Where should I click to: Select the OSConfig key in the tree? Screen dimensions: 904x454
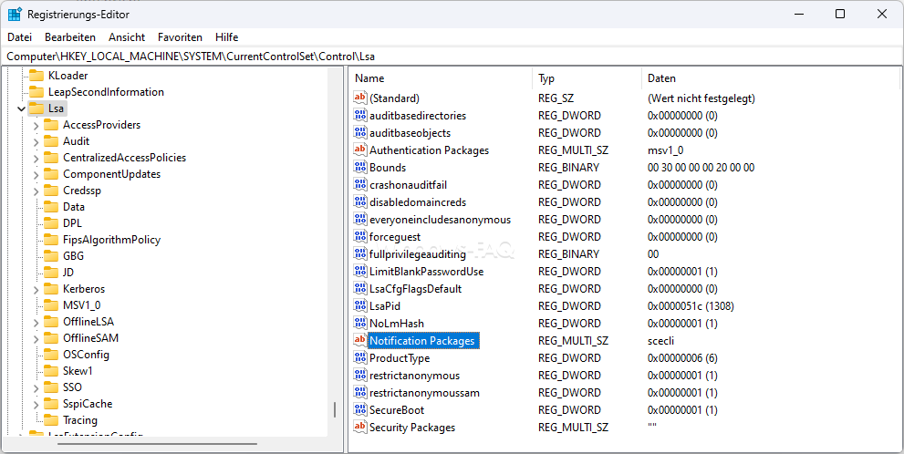tap(86, 355)
